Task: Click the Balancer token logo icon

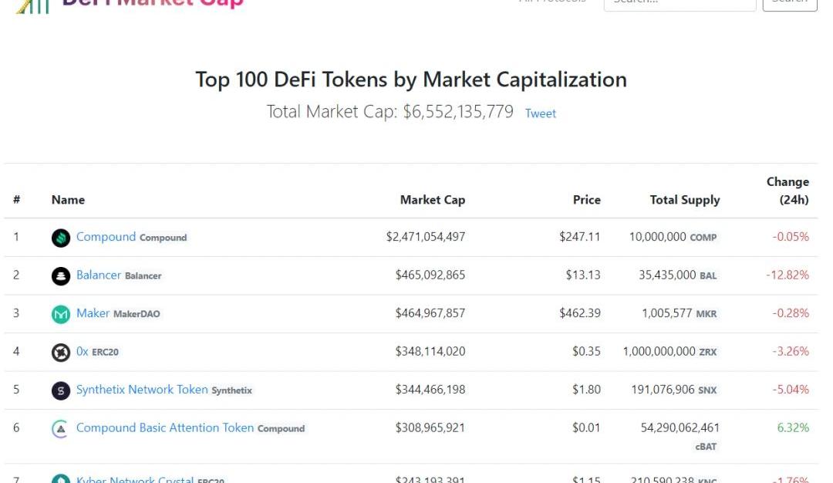Action: 61,275
